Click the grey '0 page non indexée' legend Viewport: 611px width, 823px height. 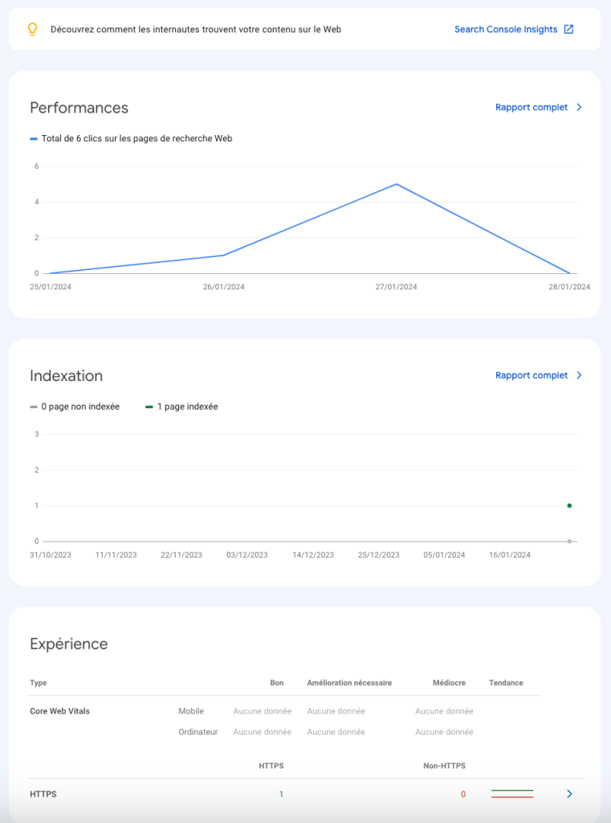tap(75, 407)
